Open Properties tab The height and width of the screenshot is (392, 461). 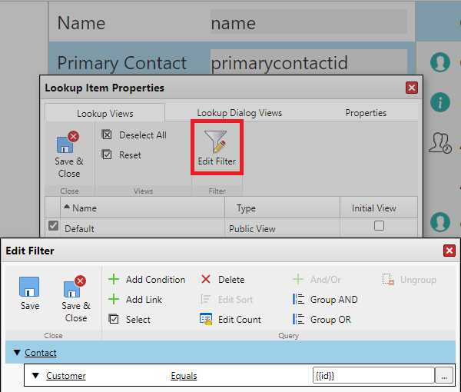(366, 113)
